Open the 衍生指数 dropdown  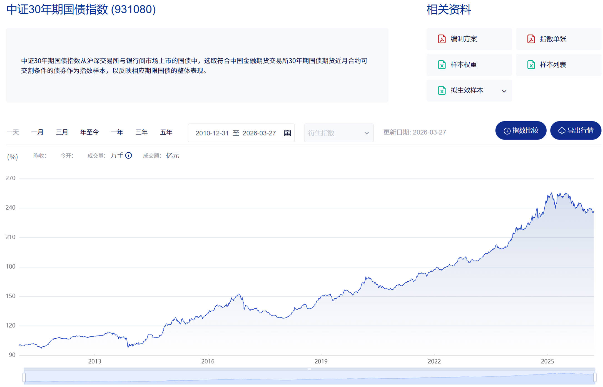point(333,133)
